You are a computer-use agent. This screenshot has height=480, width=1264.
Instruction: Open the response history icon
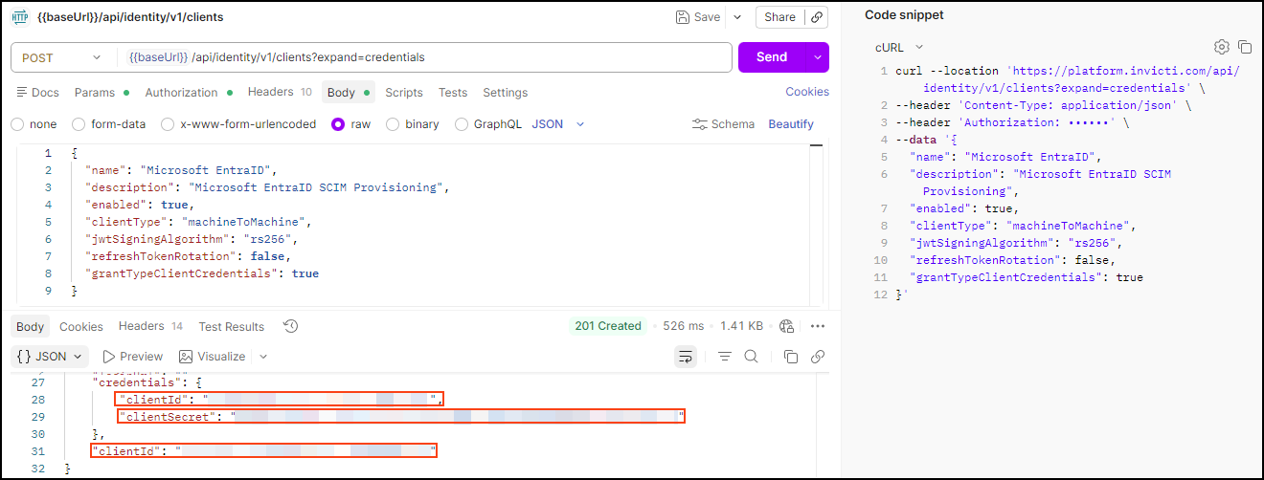point(291,326)
